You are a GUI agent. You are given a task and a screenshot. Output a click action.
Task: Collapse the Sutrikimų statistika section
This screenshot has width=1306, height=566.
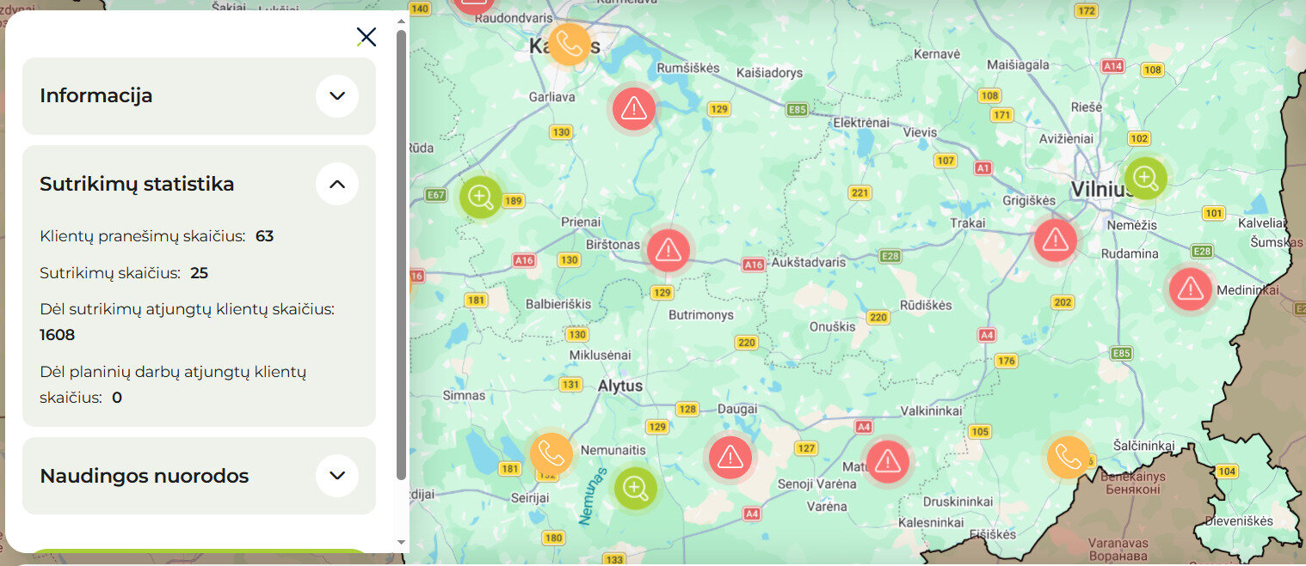click(x=337, y=184)
